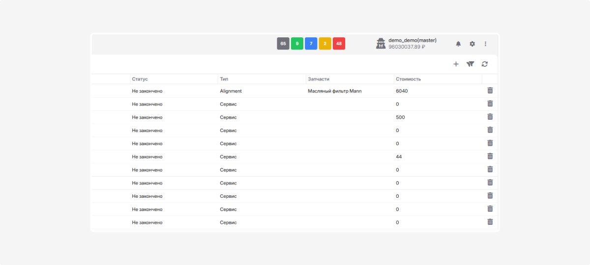
Task: Select the blue 7 counter badge
Action: pyautogui.click(x=311, y=44)
